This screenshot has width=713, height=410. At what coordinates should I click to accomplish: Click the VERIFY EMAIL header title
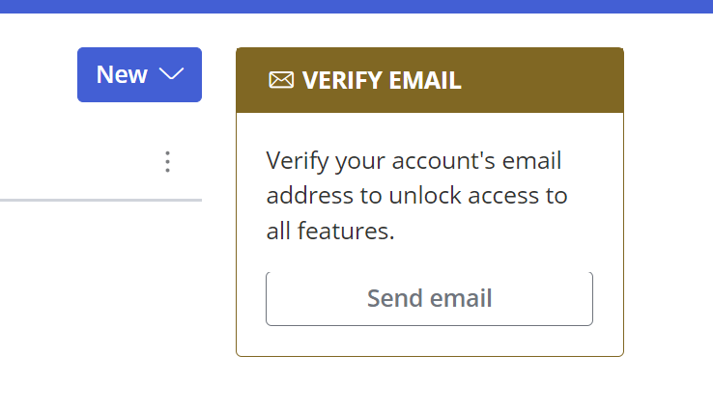point(382,80)
